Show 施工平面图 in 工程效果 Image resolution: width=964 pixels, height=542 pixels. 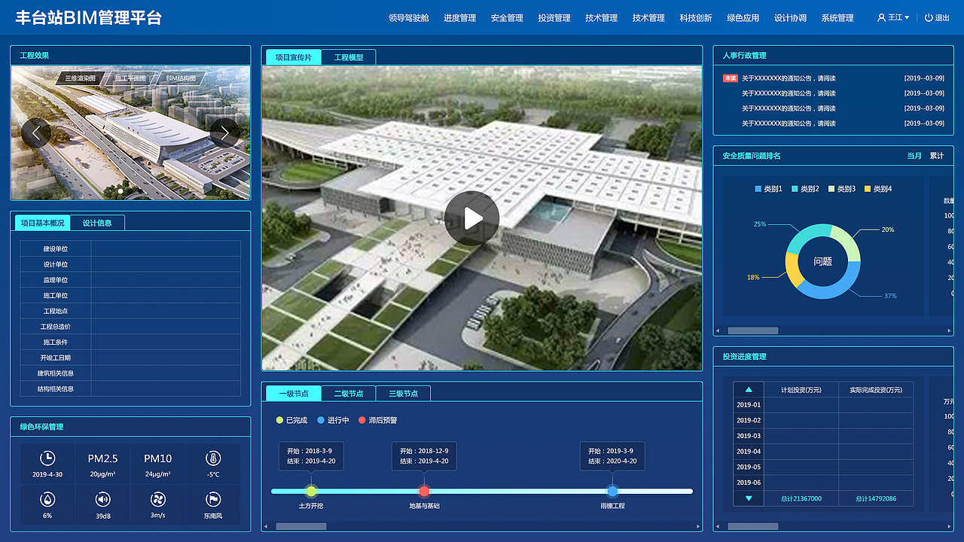pos(130,78)
